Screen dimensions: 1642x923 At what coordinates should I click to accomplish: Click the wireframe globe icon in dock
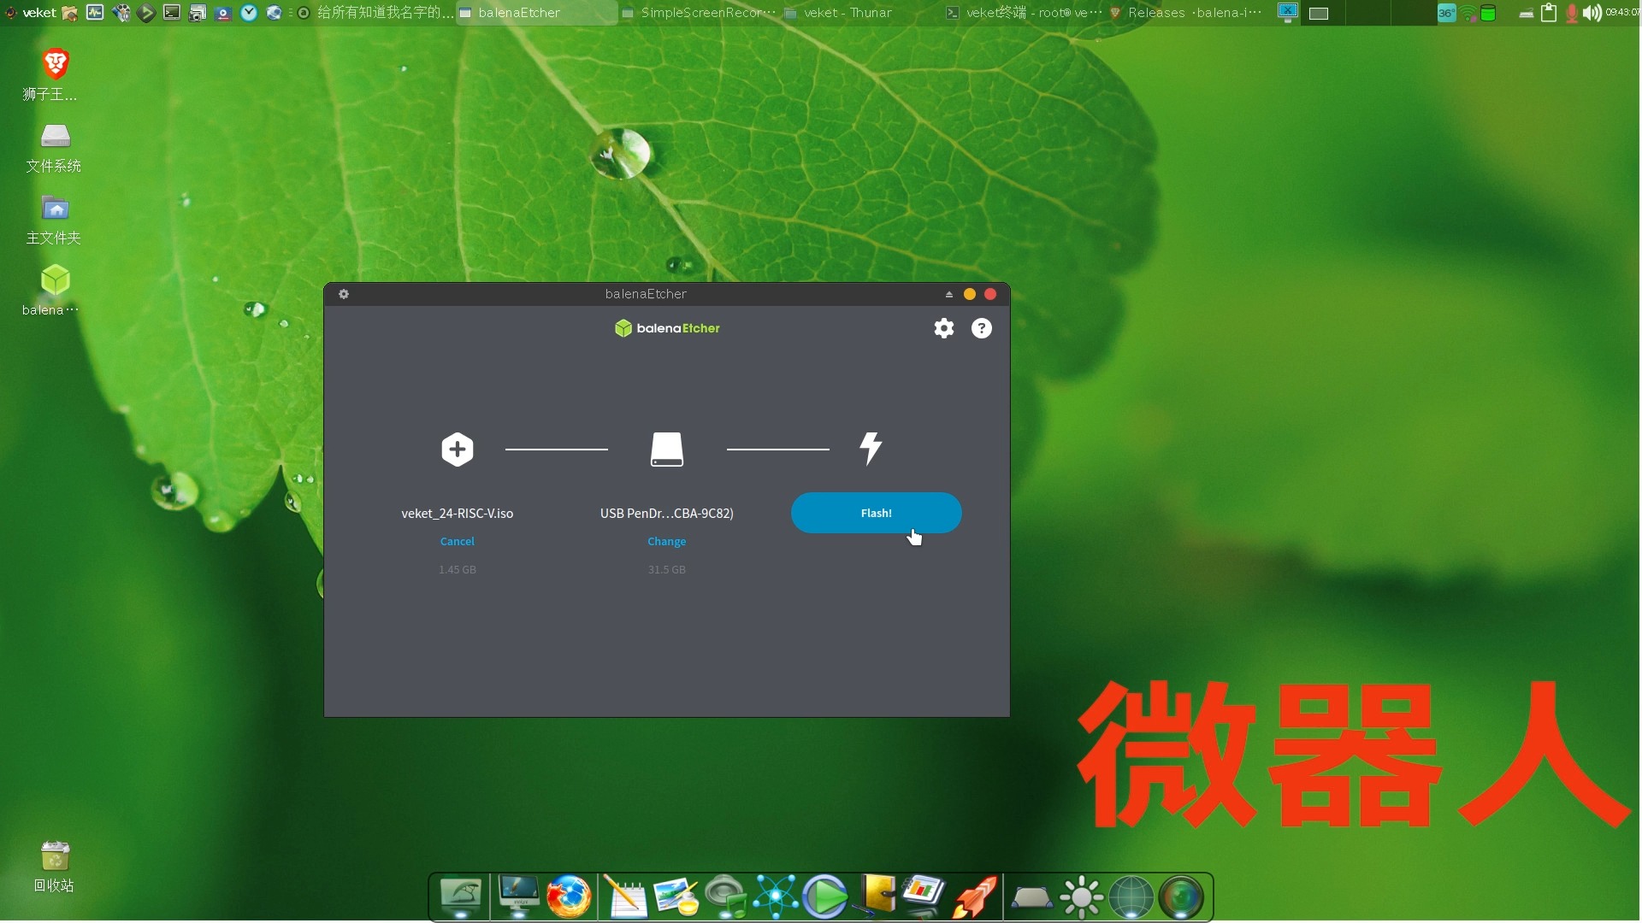[1131, 897]
